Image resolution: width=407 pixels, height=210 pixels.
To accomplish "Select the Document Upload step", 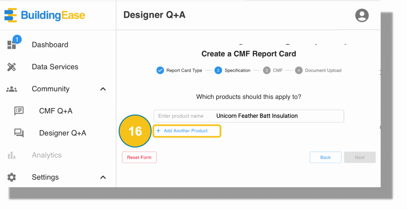I will click(318, 70).
